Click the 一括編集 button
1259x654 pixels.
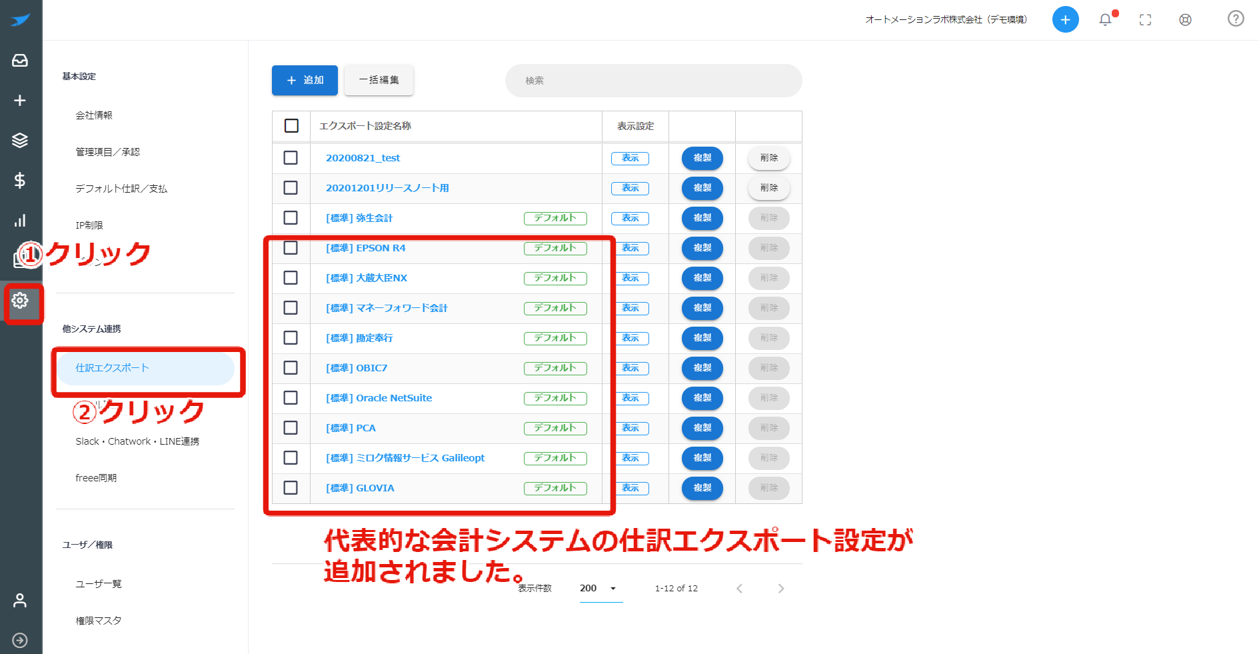[x=379, y=81]
